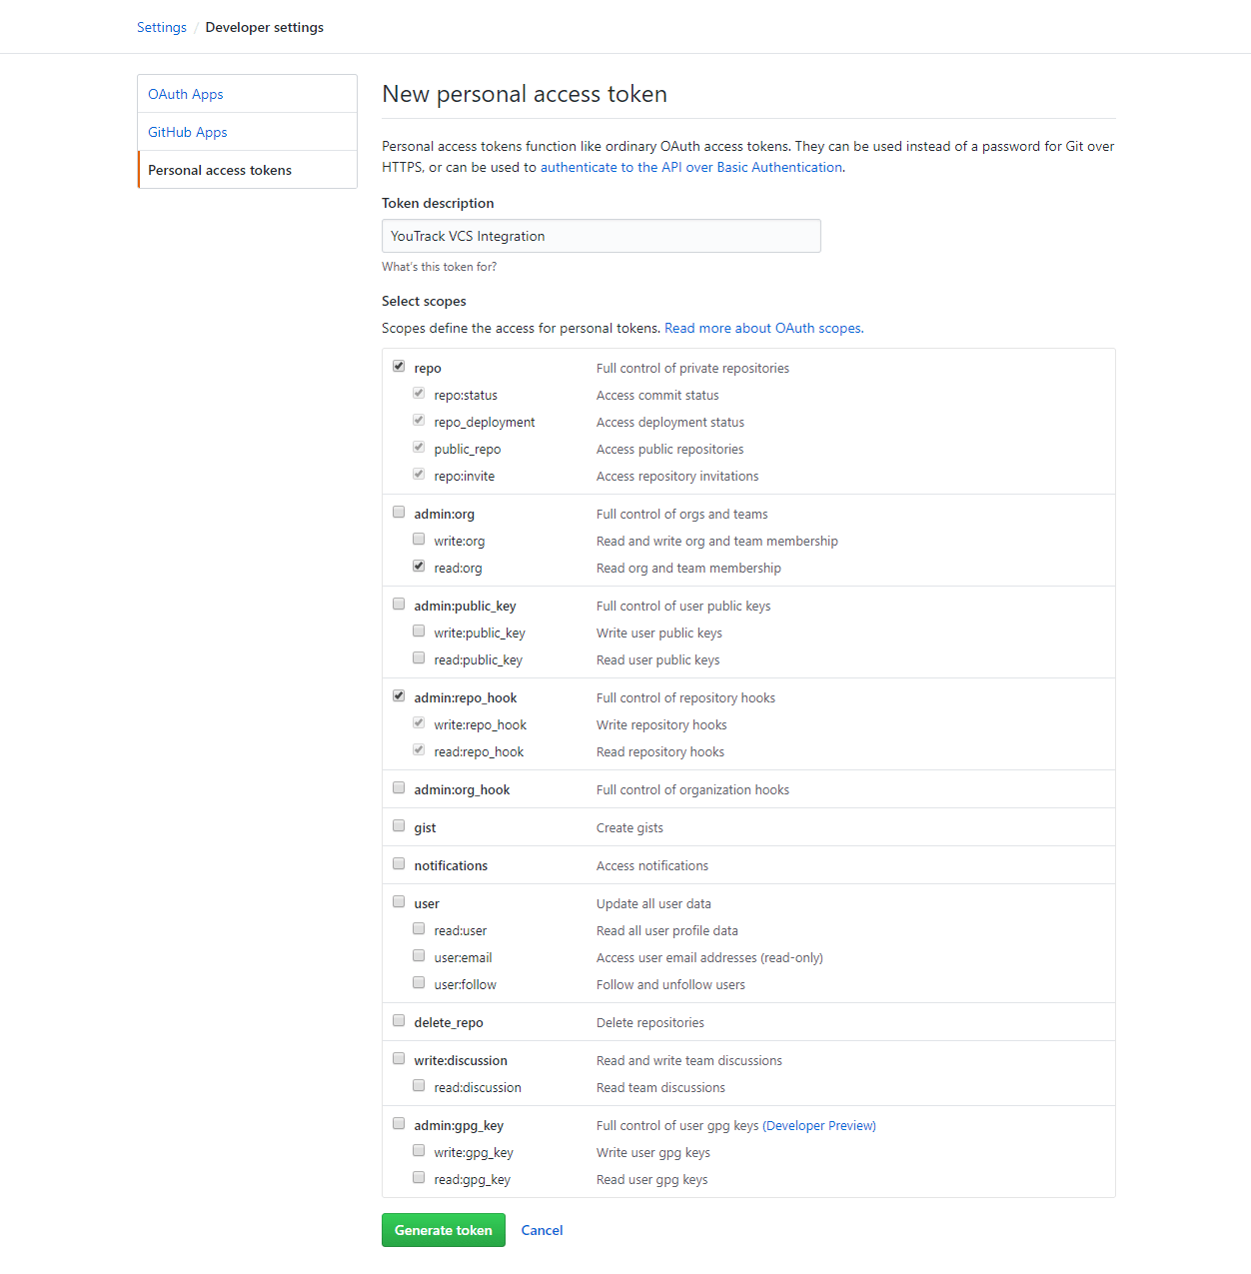Image resolution: width=1251 pixels, height=1274 pixels.
Task: Check the read:public_key scope
Action: click(419, 656)
